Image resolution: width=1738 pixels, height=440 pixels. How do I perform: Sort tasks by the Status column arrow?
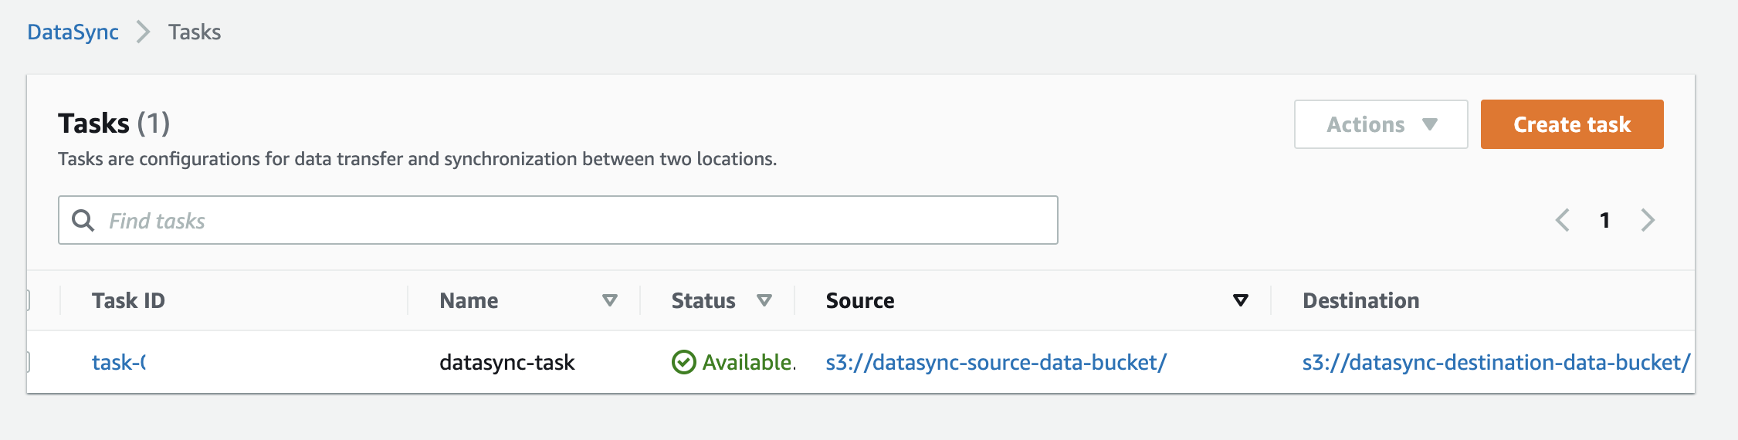click(764, 300)
